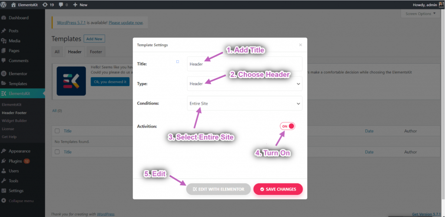Click the WordPress logo in admin bar
Screen dimensions: 445x217
tap(4, 4)
